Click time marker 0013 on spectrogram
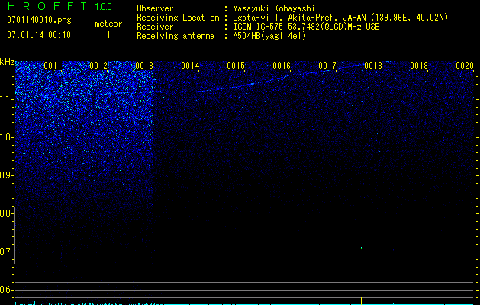The width and height of the screenshot is (480, 305). pos(144,66)
